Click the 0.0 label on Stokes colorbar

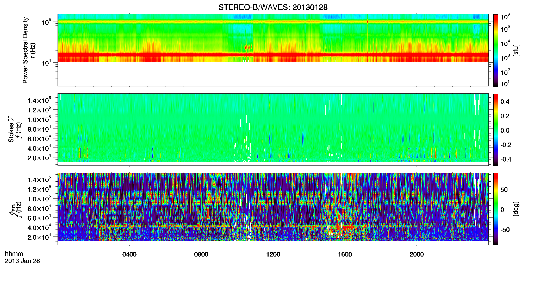[505, 131]
